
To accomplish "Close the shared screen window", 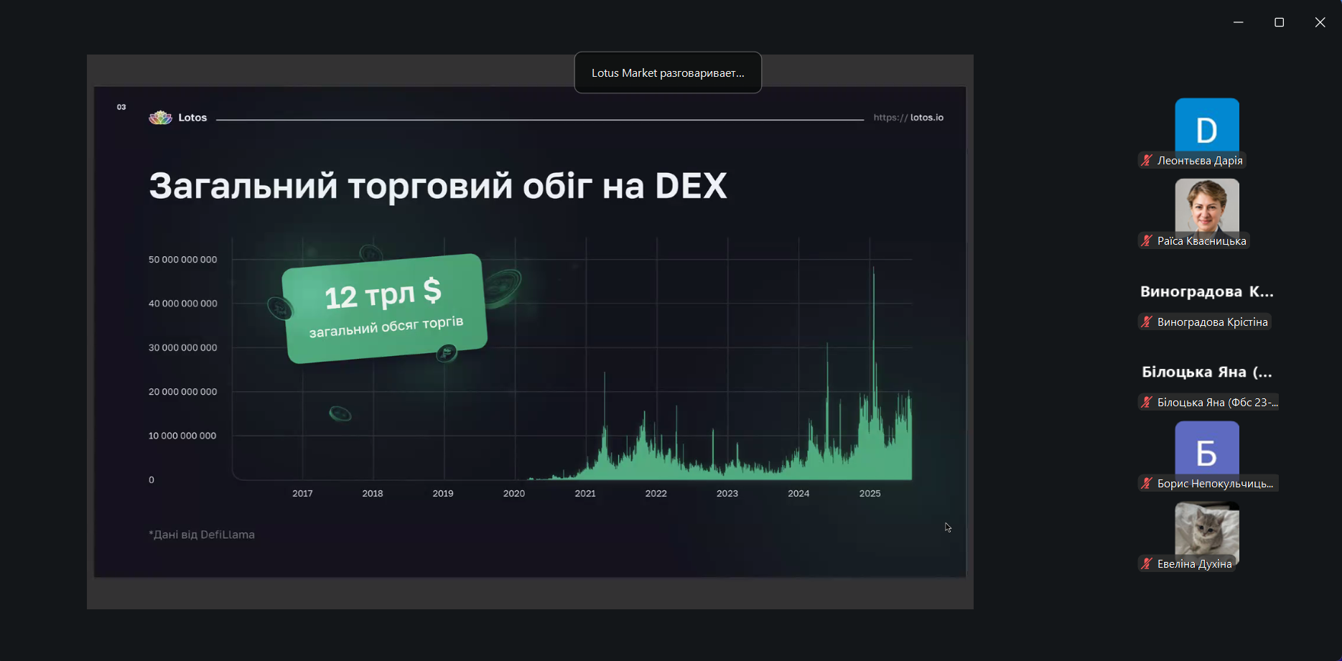I will (1320, 23).
